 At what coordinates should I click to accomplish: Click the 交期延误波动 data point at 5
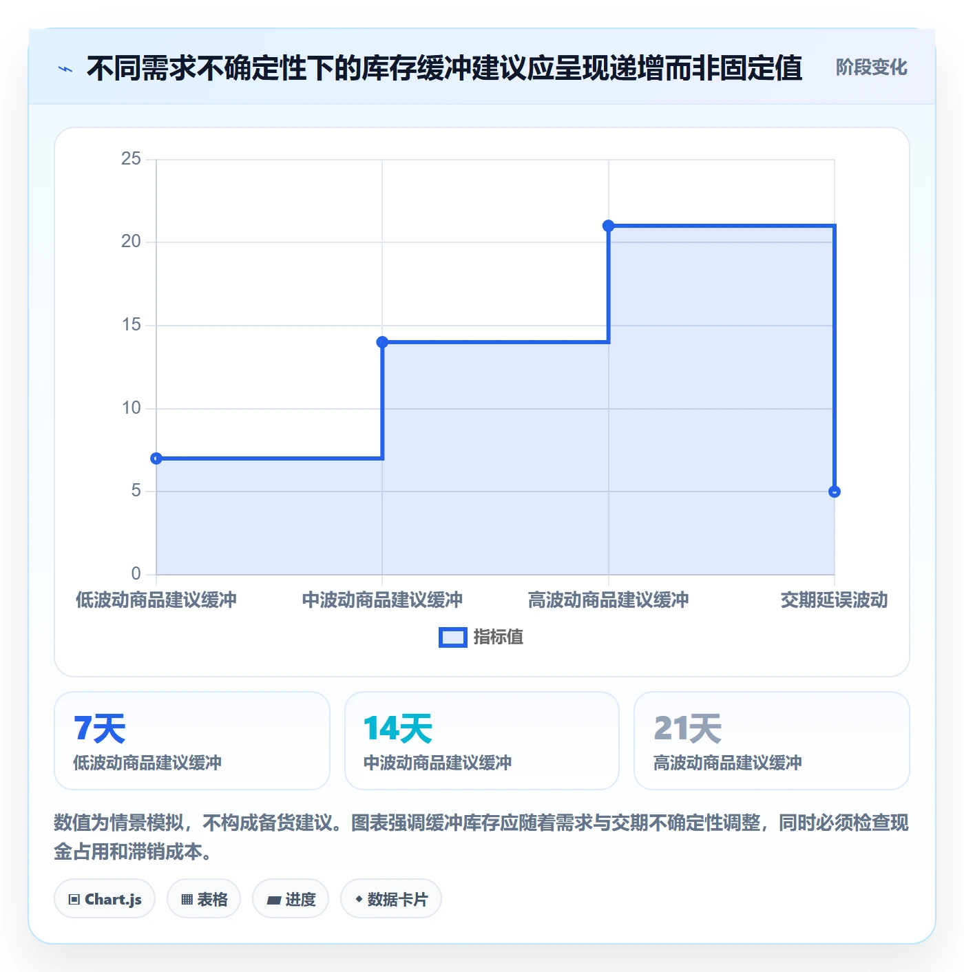pos(835,492)
